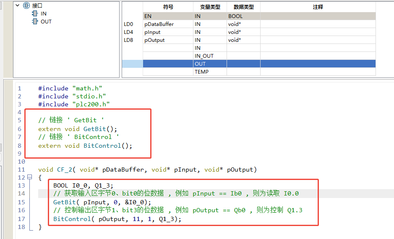Click the BOOL I0_0, Q1_3; line
The width and height of the screenshot is (394, 239).
(83, 185)
